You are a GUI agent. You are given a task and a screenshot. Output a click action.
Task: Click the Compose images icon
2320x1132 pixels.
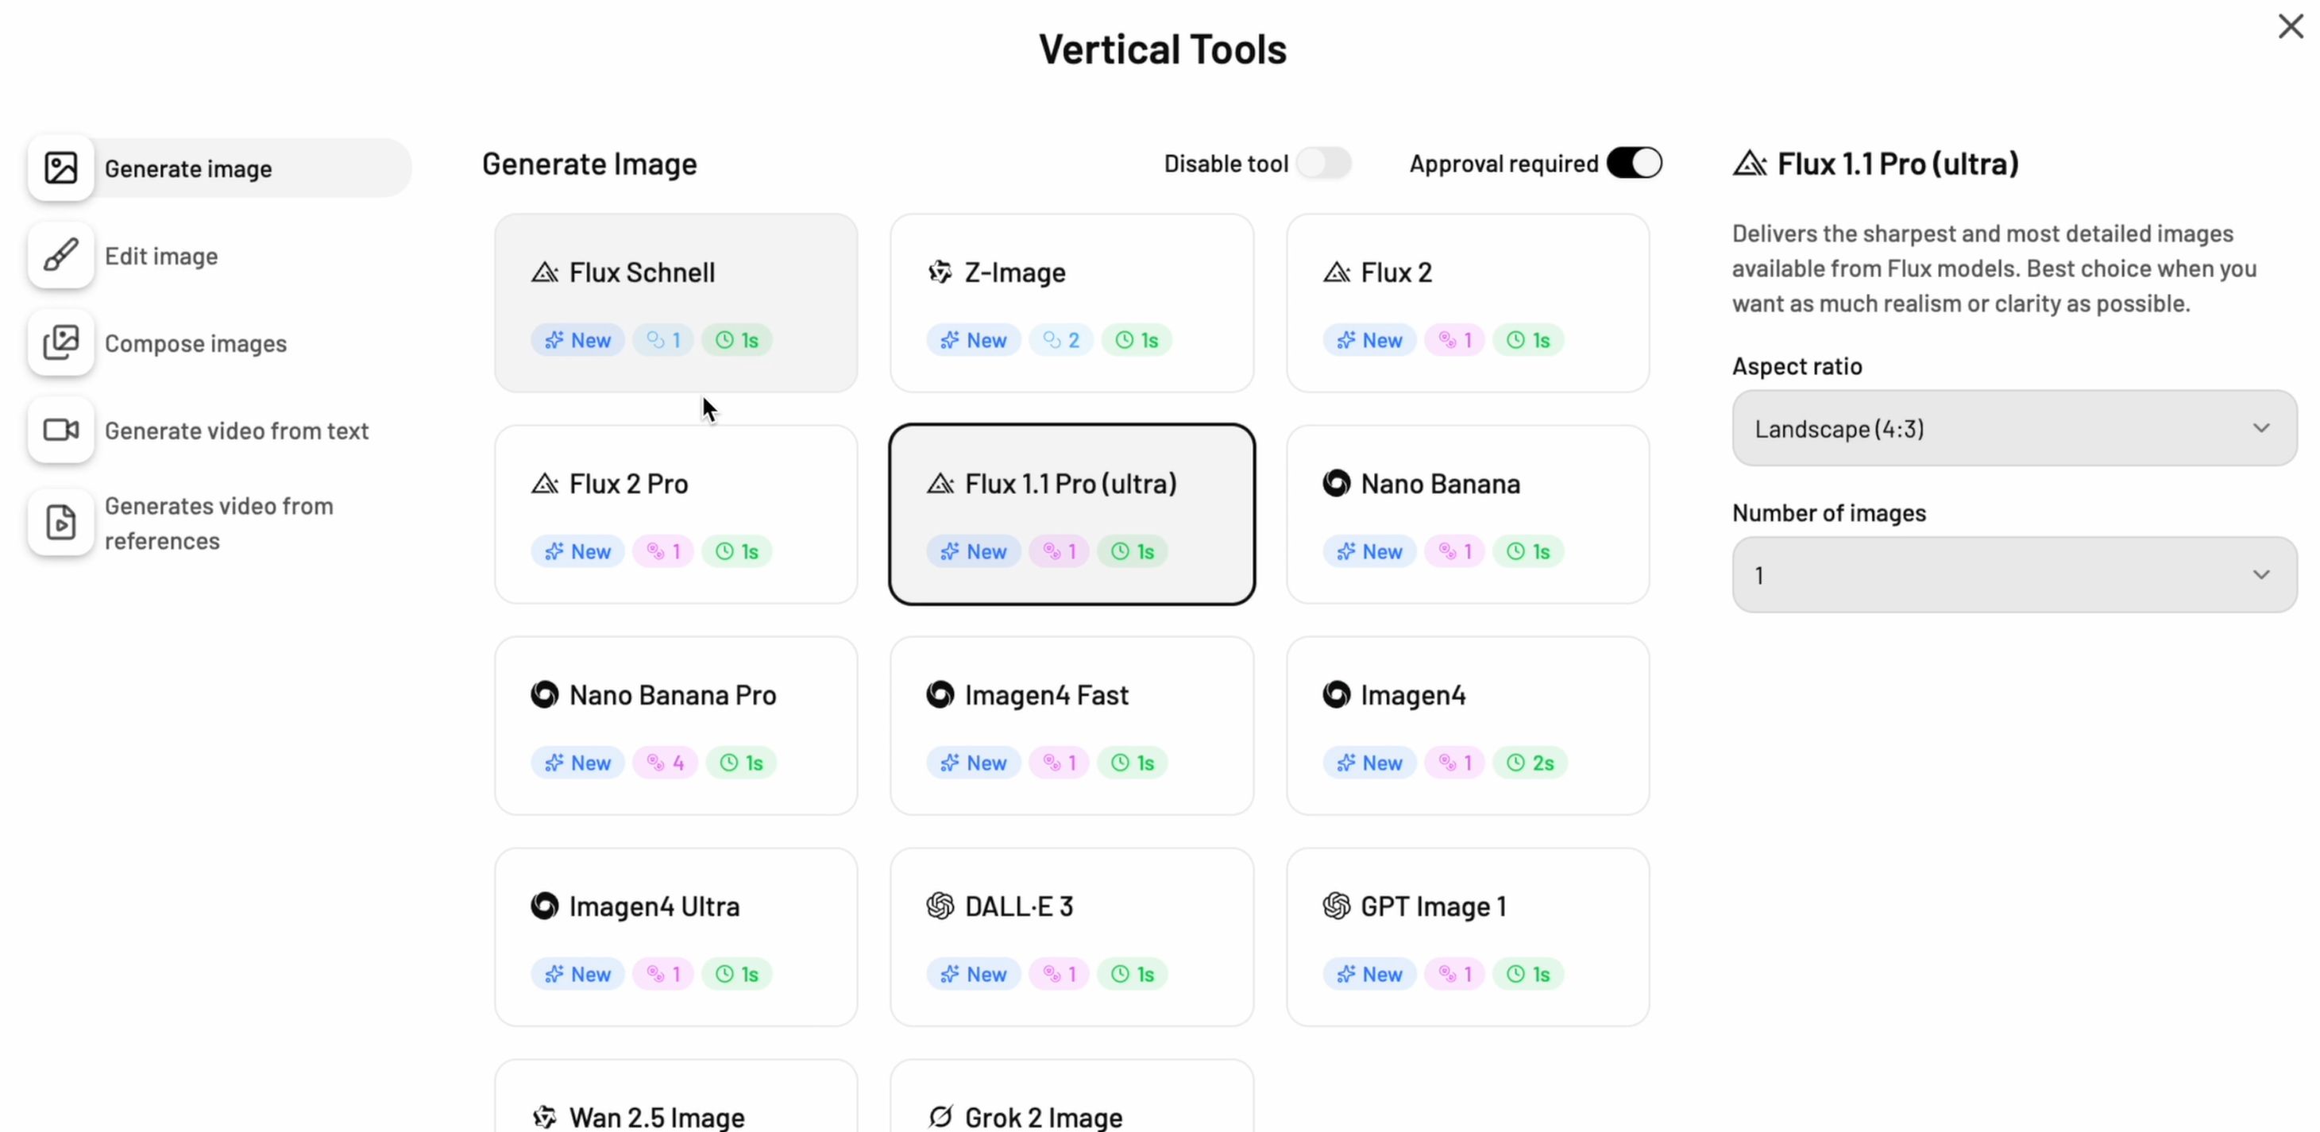61,343
